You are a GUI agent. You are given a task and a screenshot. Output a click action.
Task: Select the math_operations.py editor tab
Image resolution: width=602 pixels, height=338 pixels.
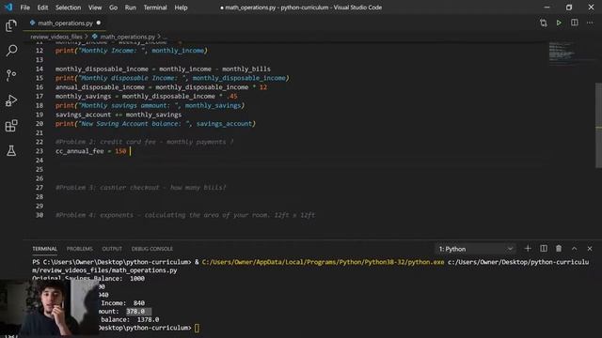[65, 23]
